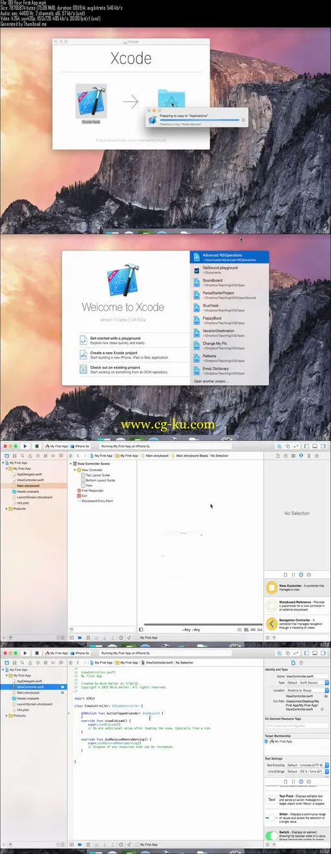The width and height of the screenshot is (331, 854).
Task: Click View Controller object icon in library
Action: 272,587
